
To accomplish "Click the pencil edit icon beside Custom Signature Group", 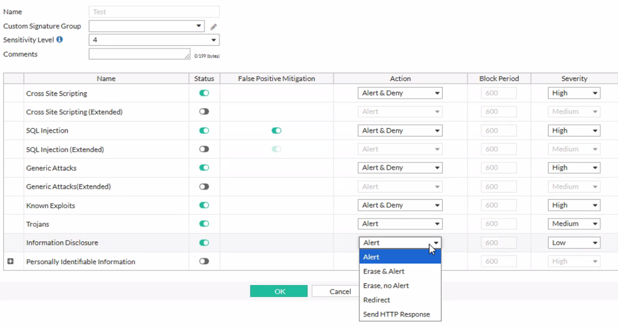I will pyautogui.click(x=213, y=27).
